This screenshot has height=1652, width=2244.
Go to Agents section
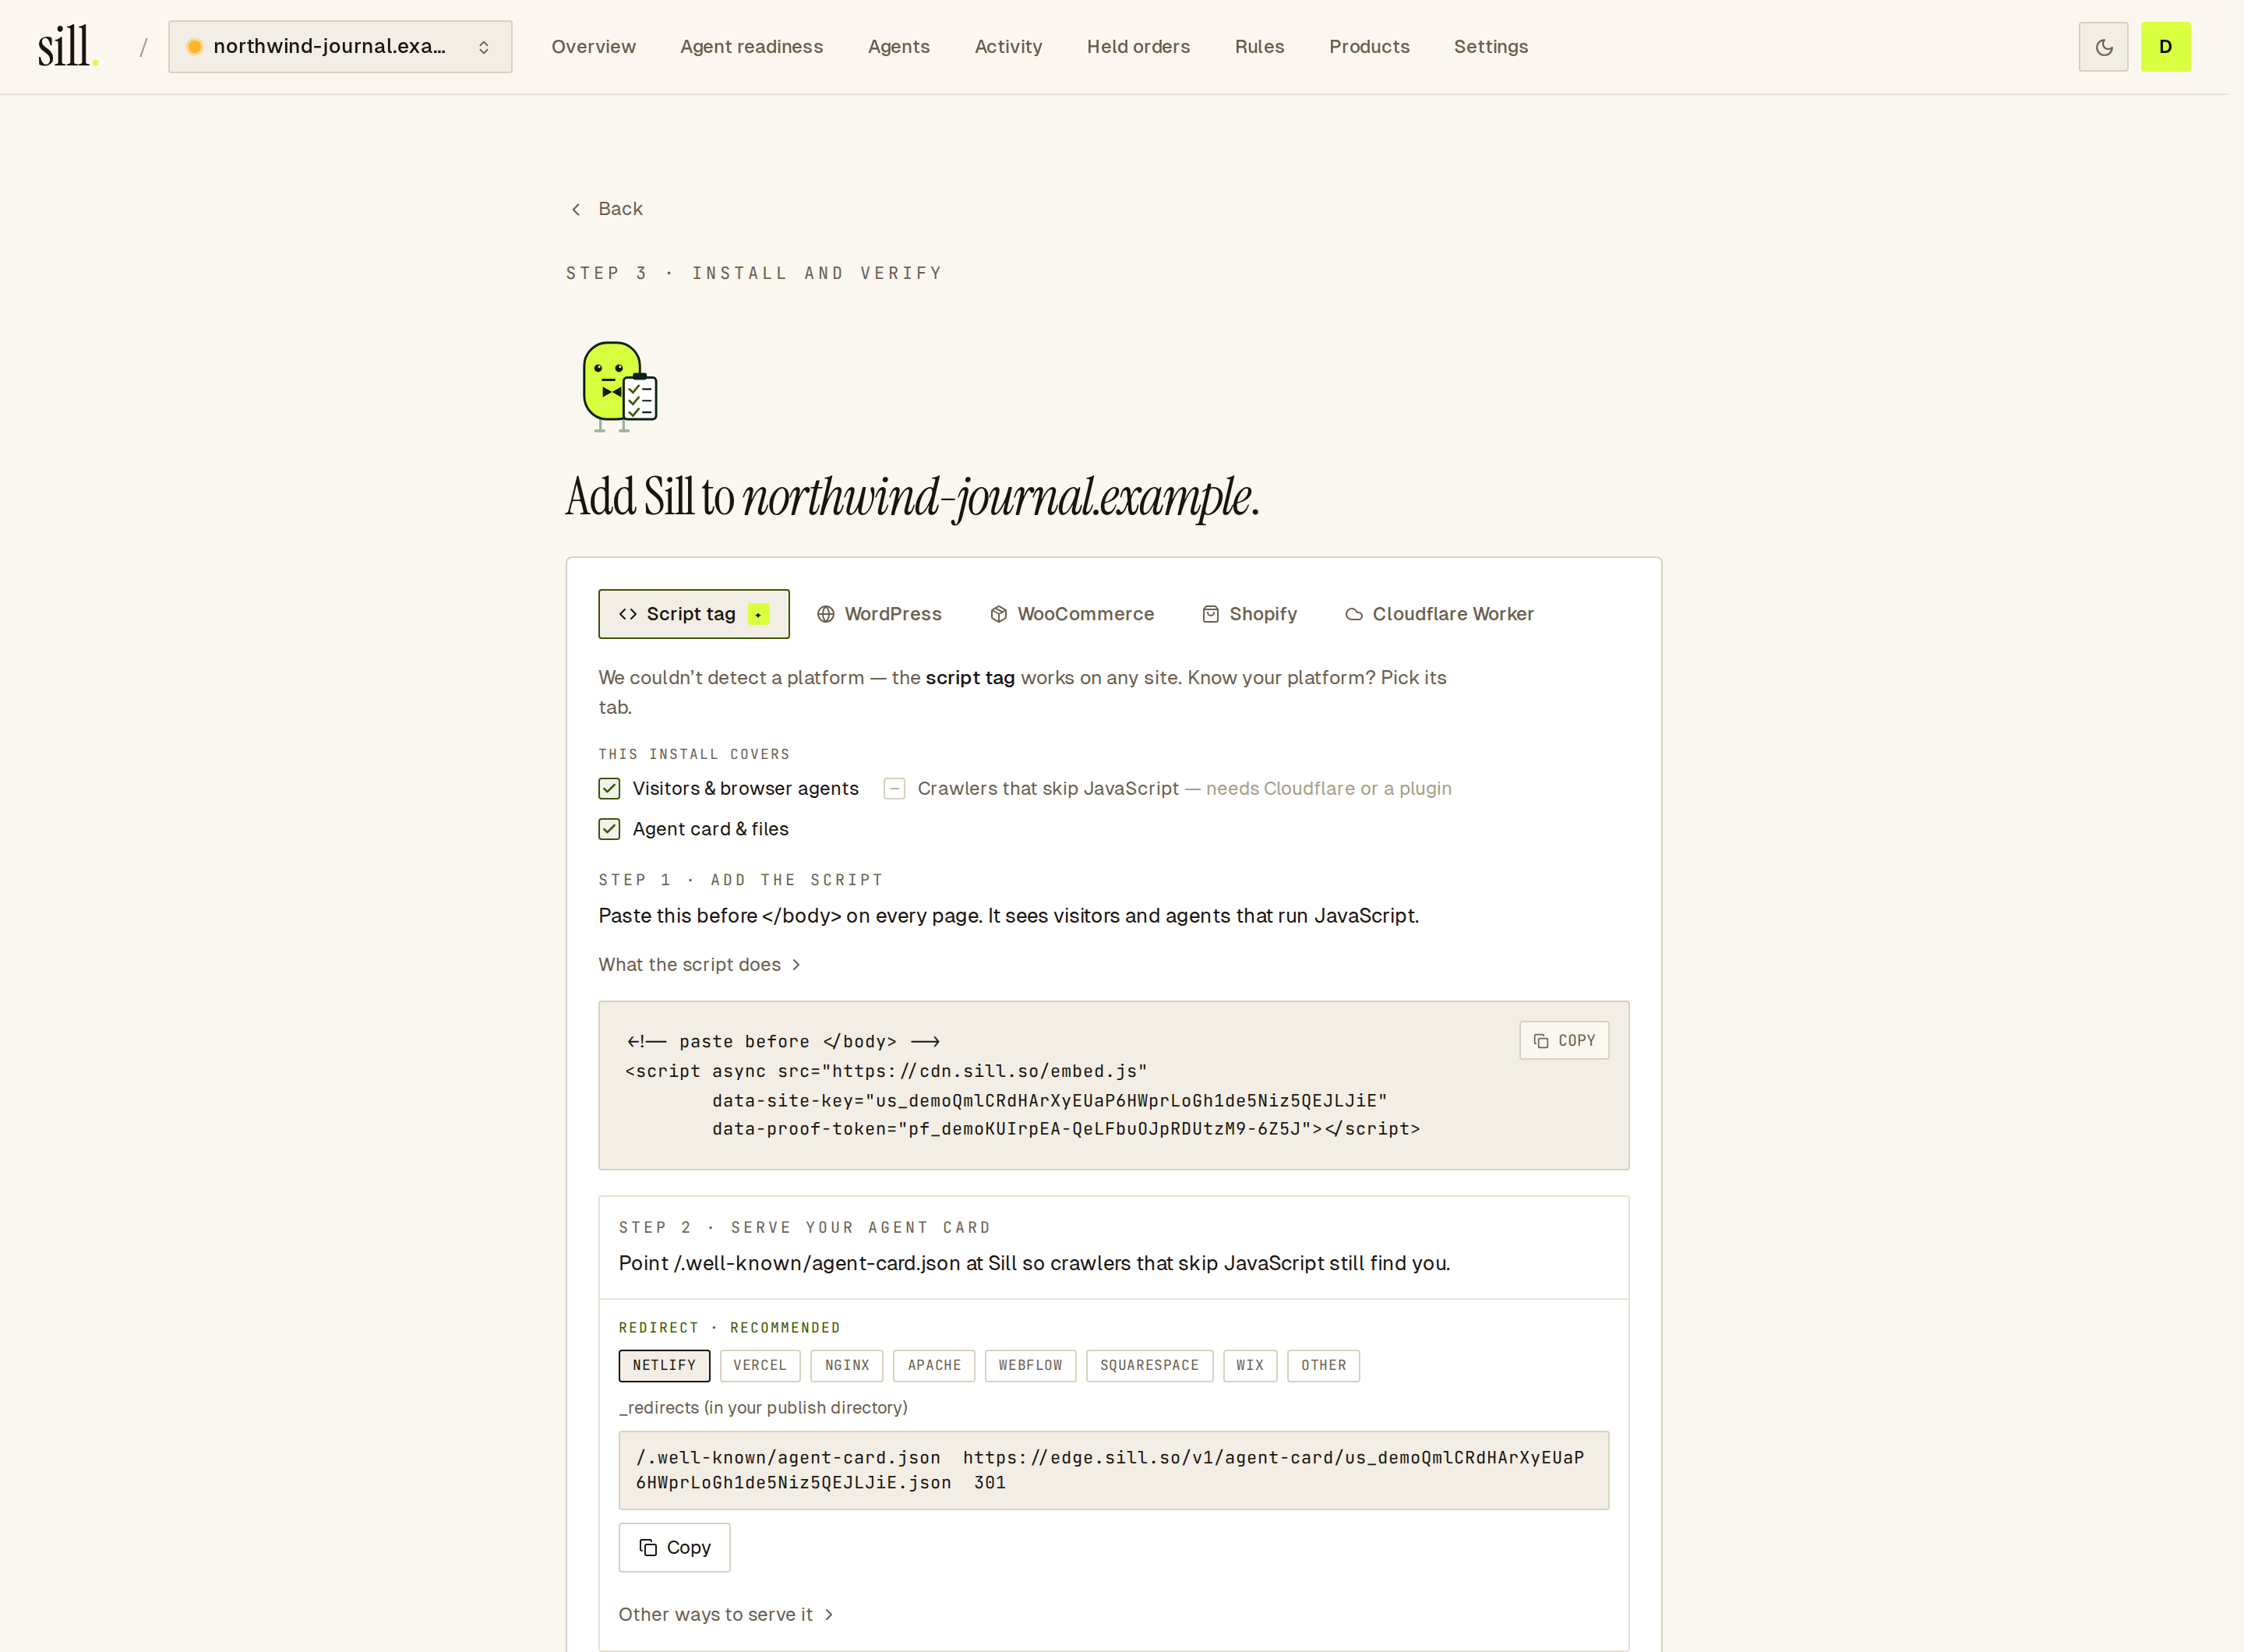click(898, 47)
